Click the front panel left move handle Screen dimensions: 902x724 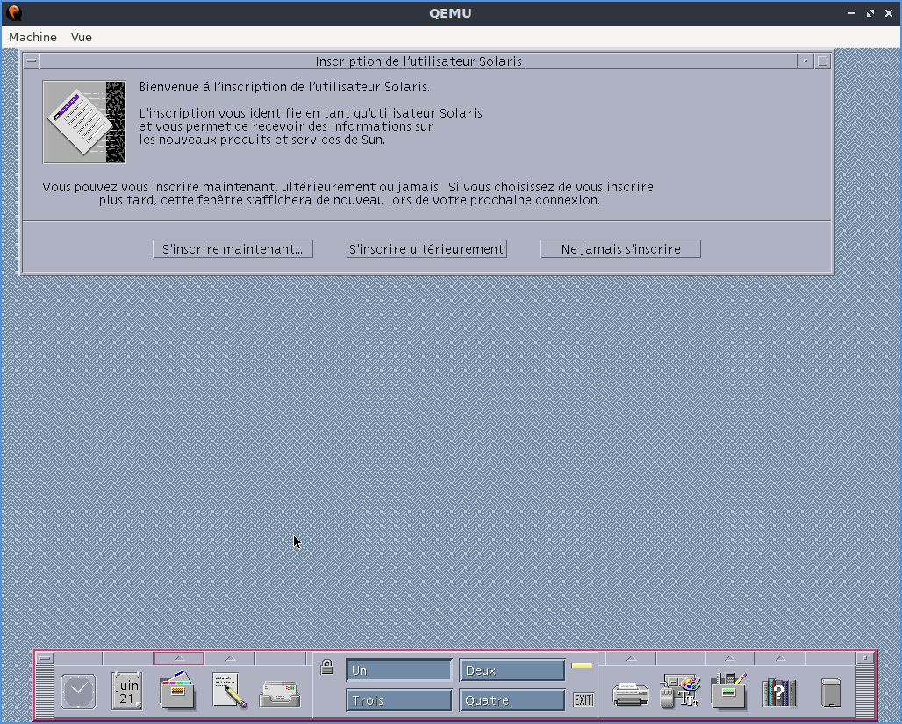click(45, 692)
